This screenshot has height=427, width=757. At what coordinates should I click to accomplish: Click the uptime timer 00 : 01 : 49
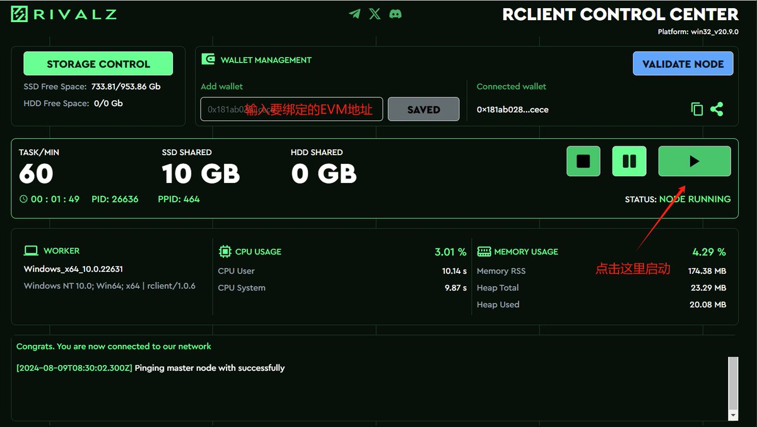pos(55,199)
